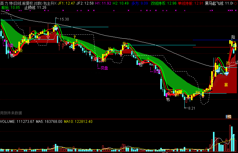Click the white 险 warning label
238x153 pixels.
coord(233,37)
